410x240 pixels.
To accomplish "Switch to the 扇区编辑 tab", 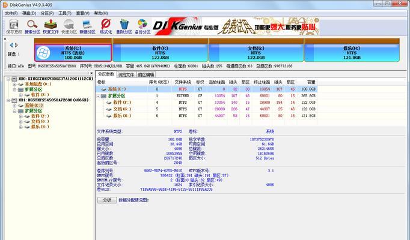I will click(146, 74).
